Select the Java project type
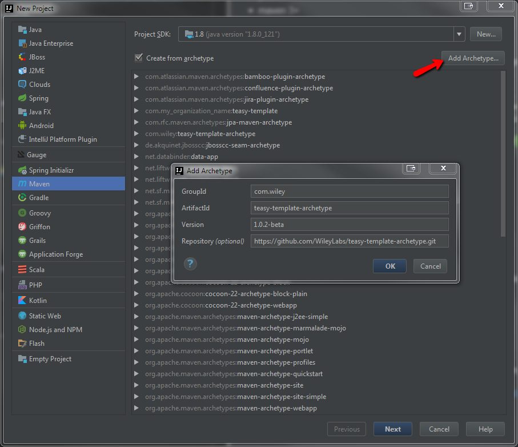 tap(69, 30)
